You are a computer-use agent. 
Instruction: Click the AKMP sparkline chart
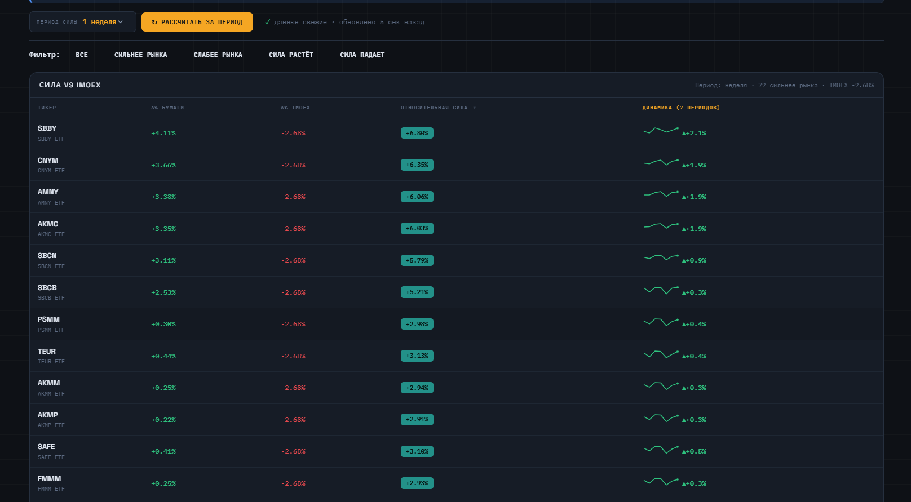661,417
